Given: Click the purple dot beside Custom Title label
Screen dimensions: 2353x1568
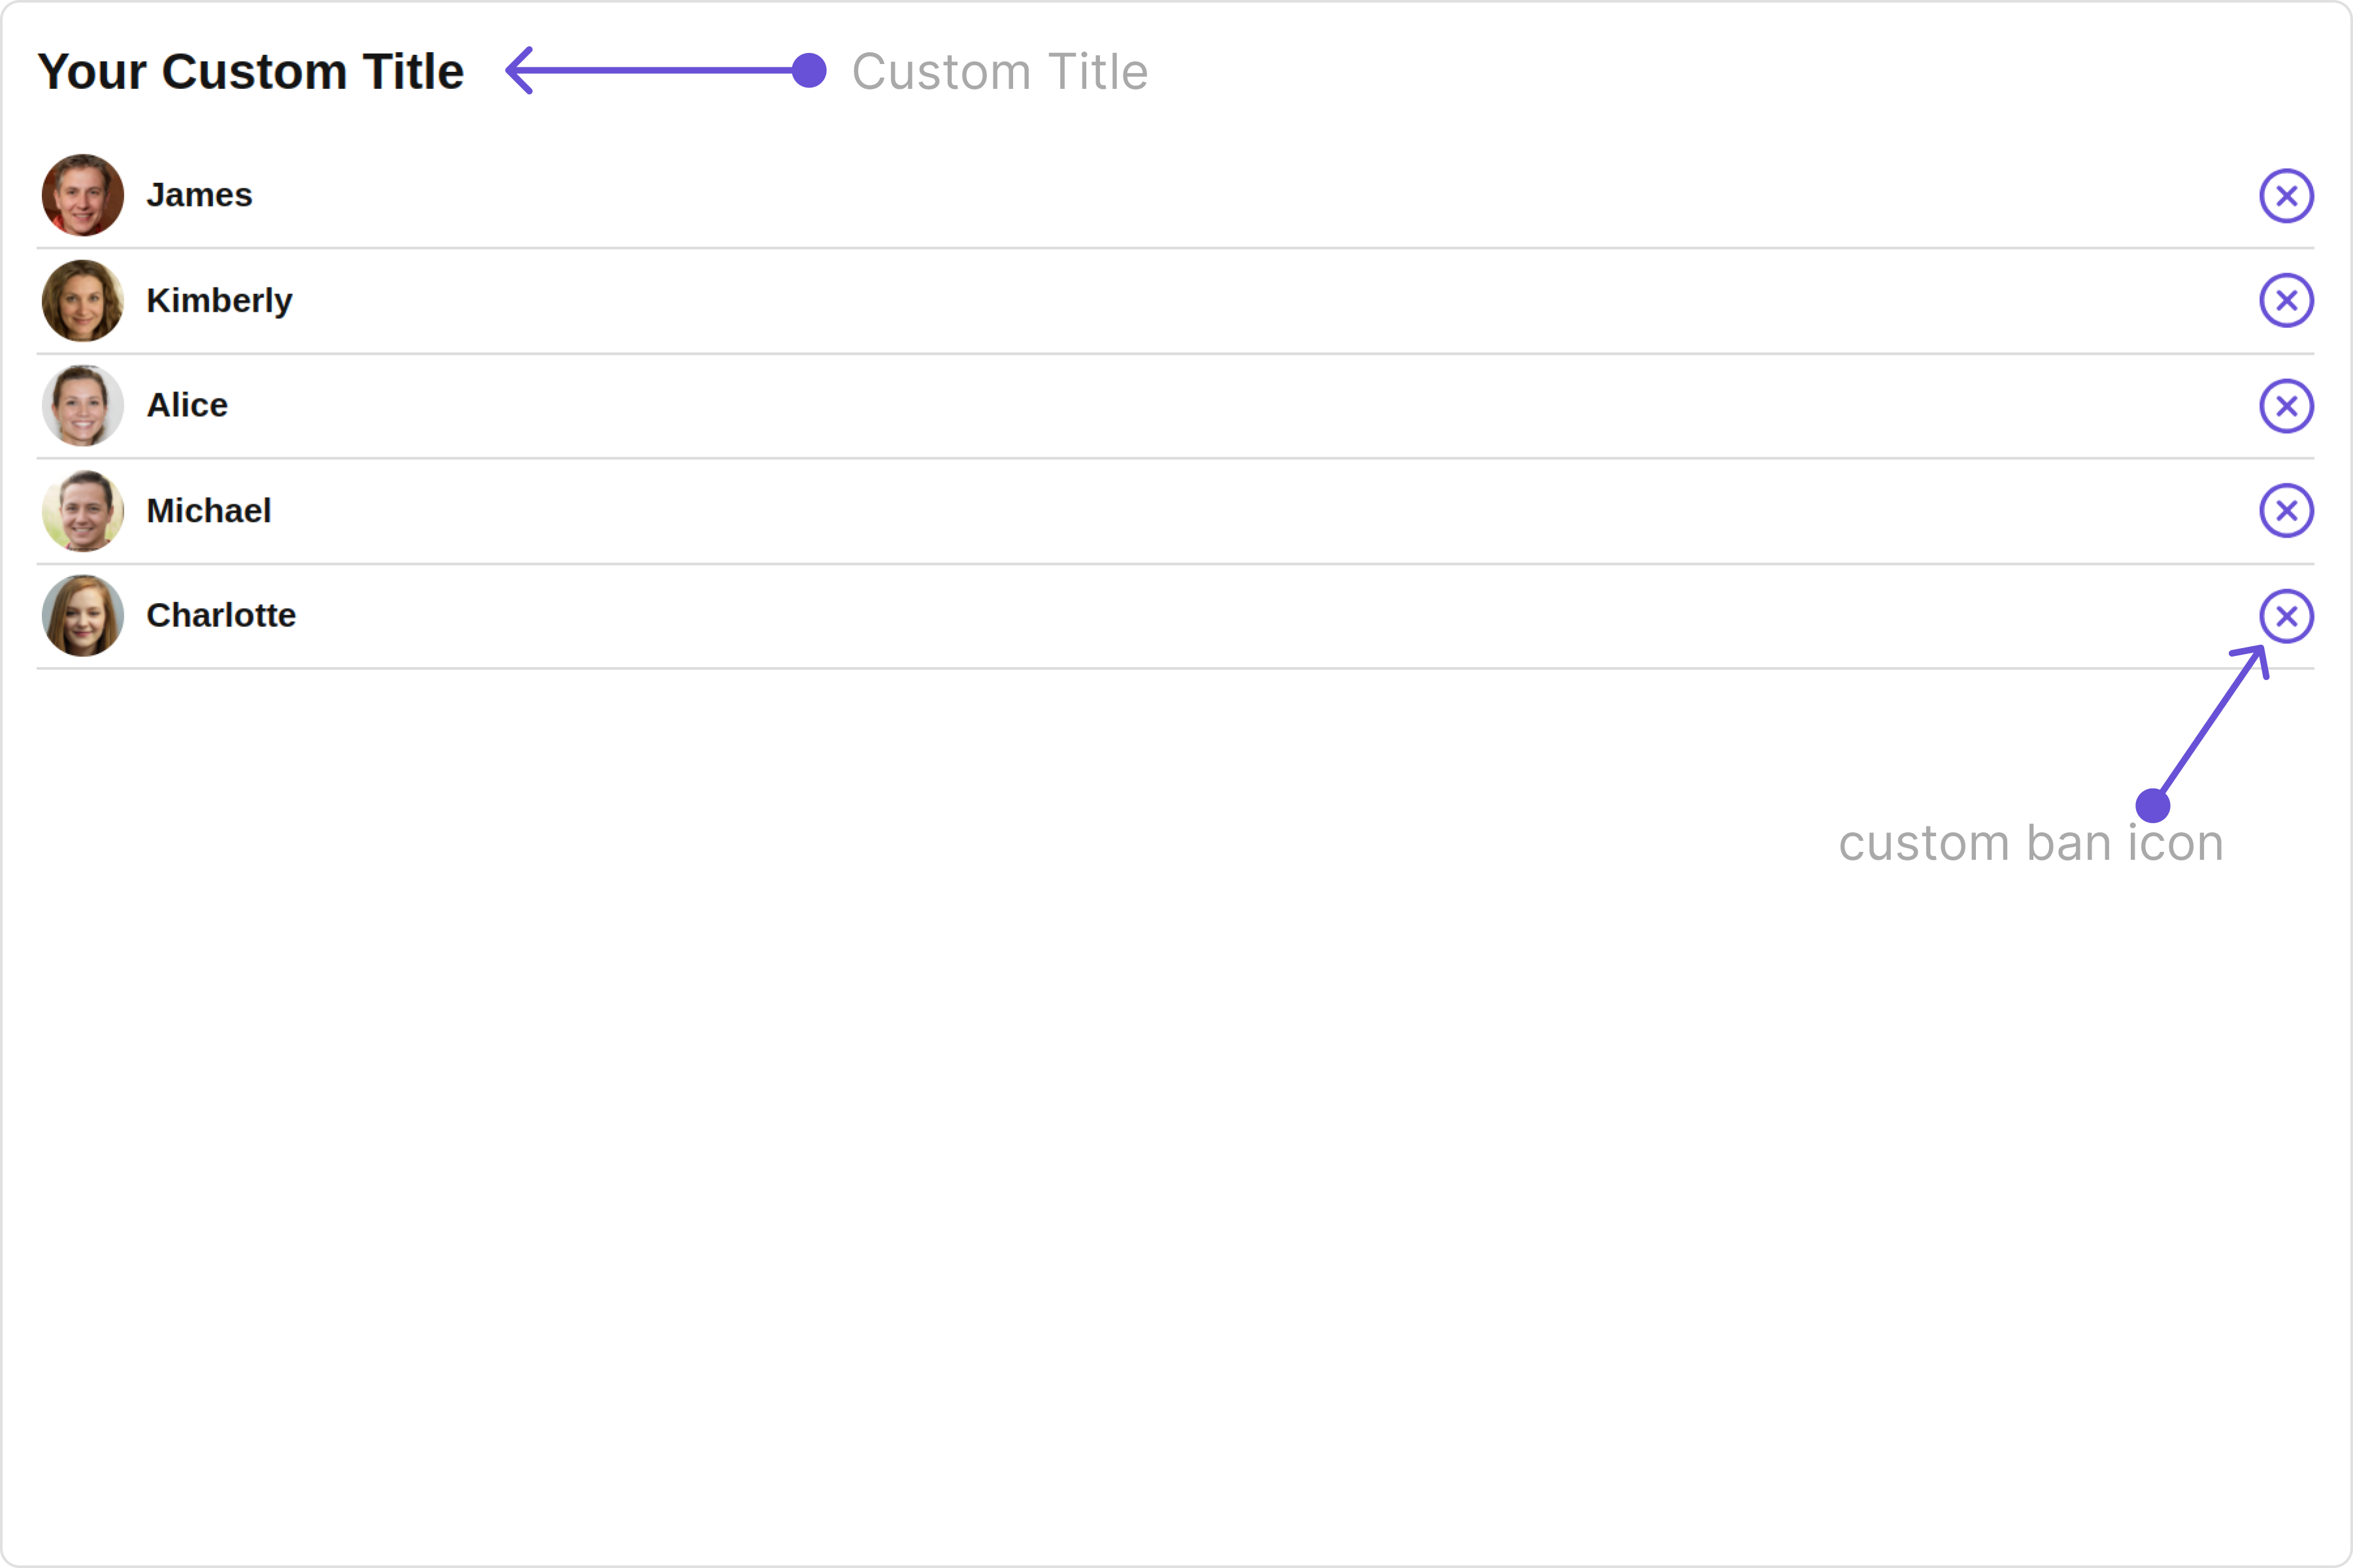Looking at the screenshot, I should click(x=809, y=70).
